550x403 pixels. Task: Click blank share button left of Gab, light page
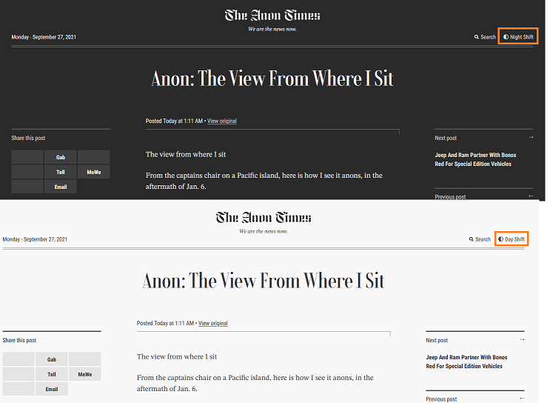coord(19,359)
